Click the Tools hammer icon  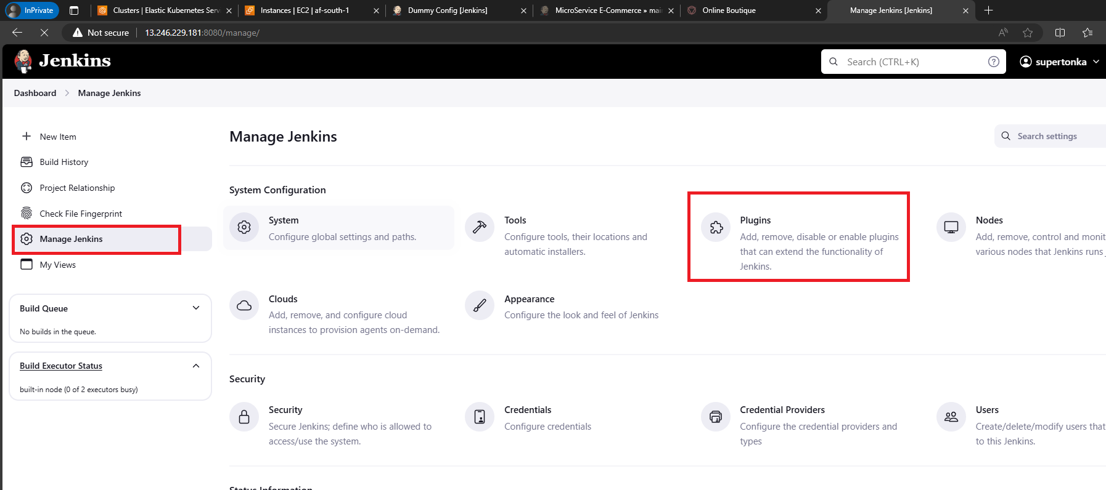tap(480, 227)
